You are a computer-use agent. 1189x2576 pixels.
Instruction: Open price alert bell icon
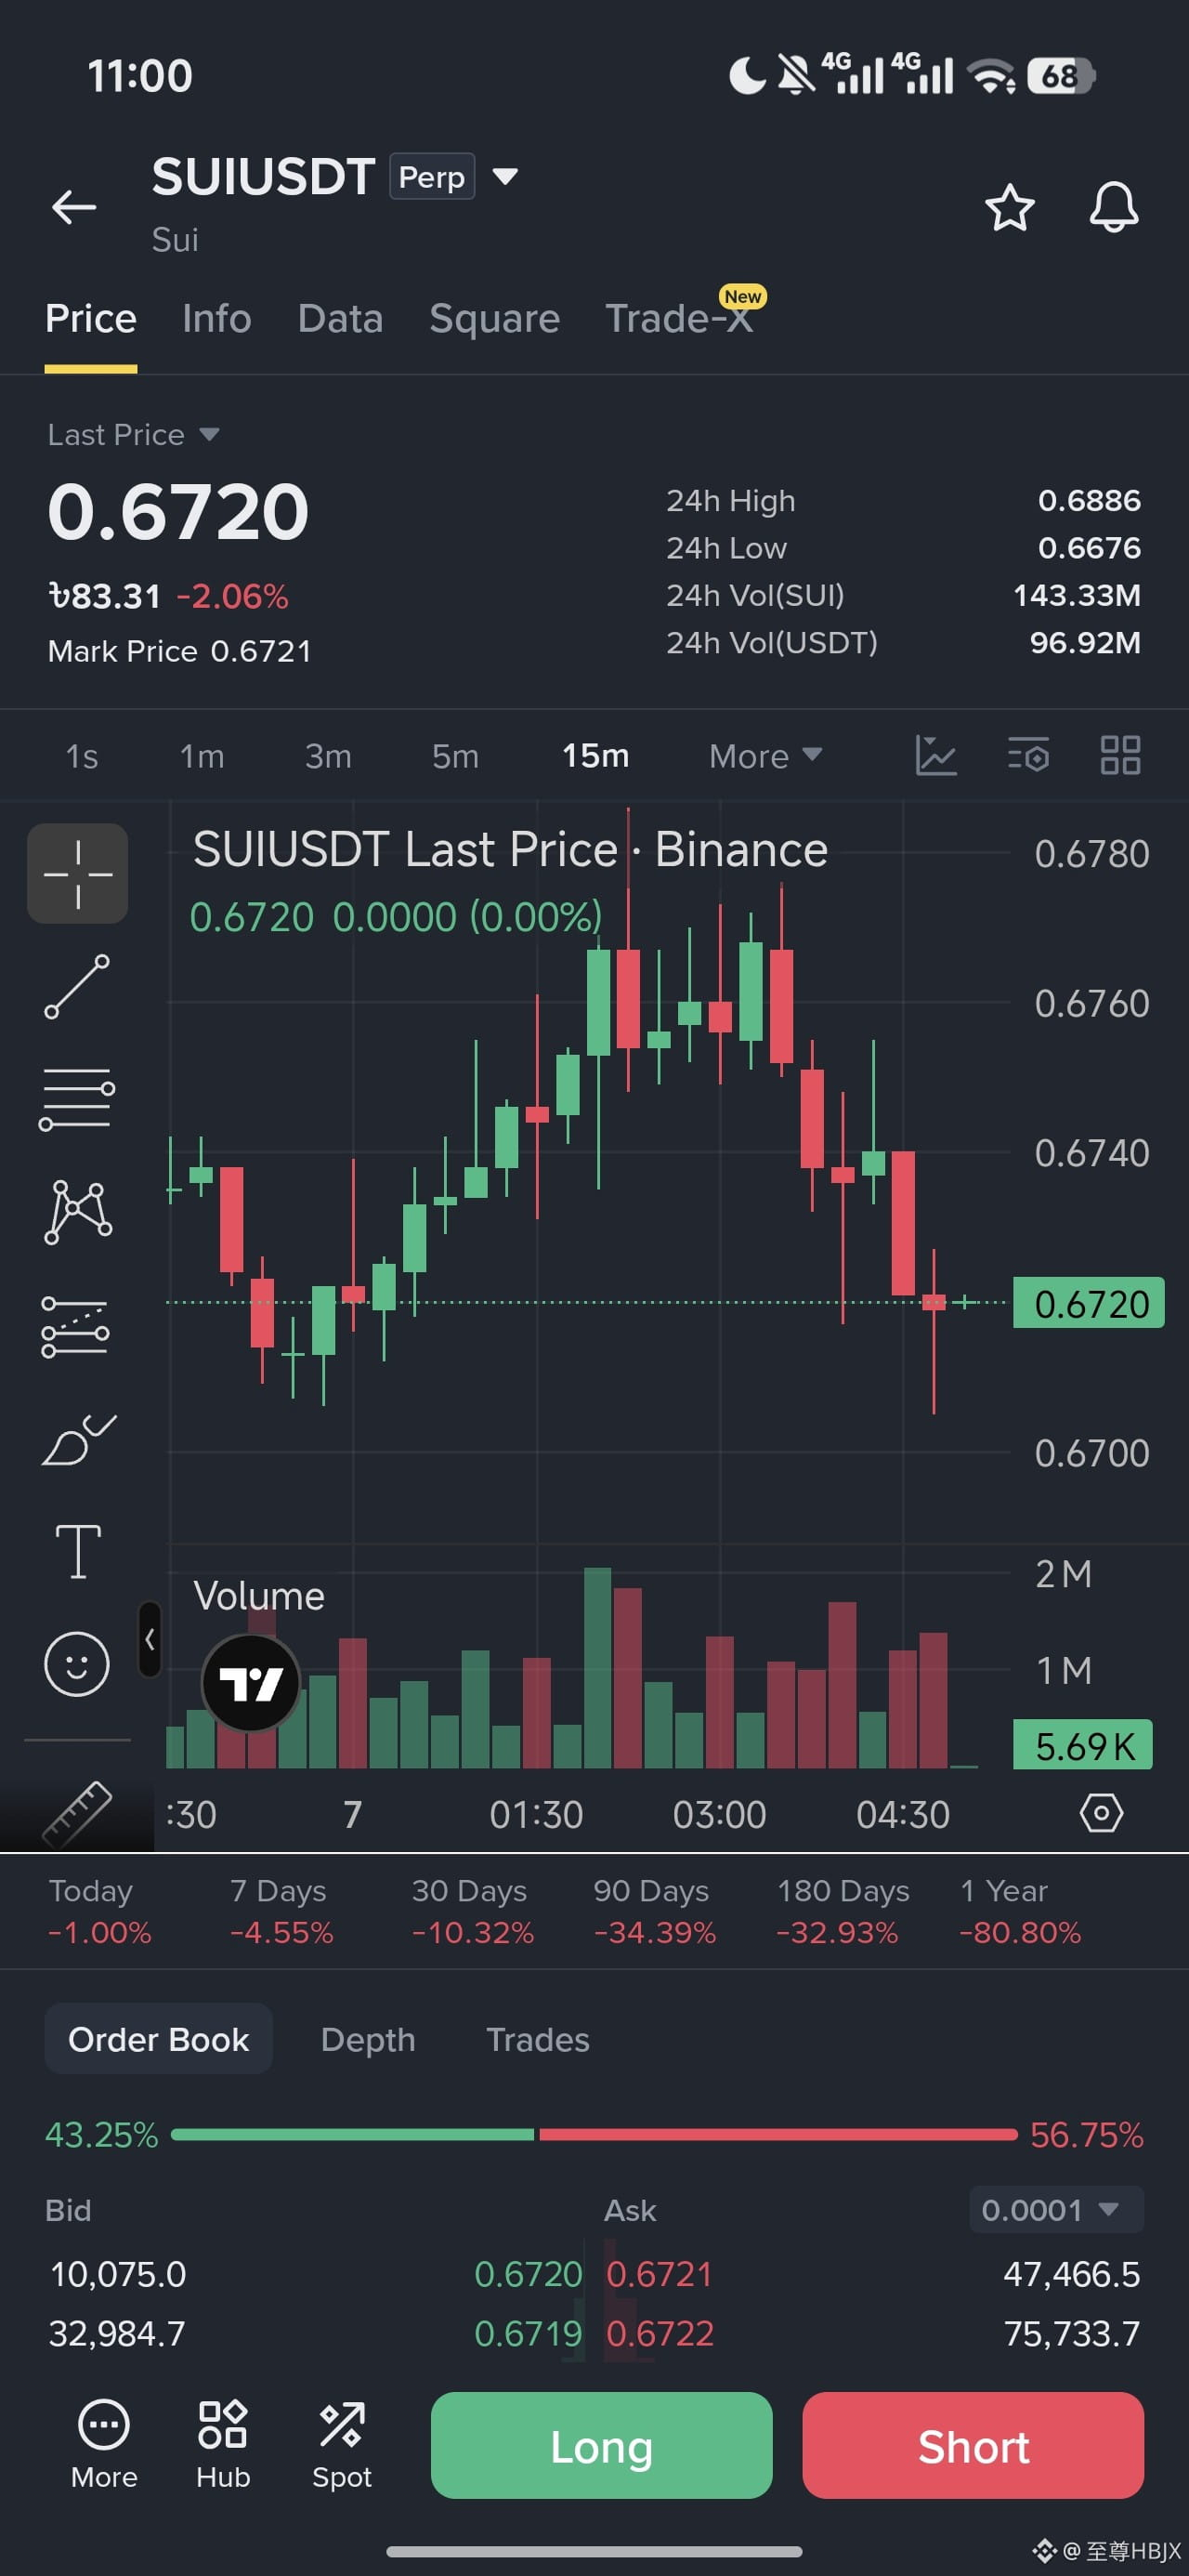click(1113, 207)
